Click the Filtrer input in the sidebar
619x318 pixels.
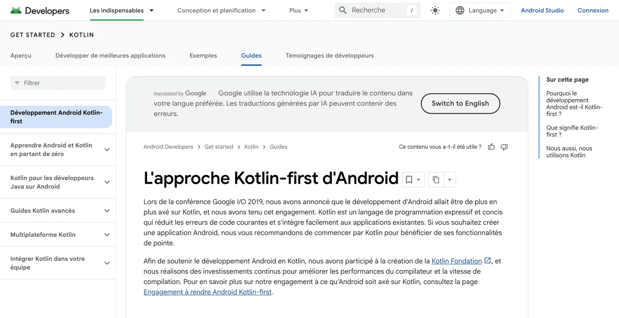58,83
